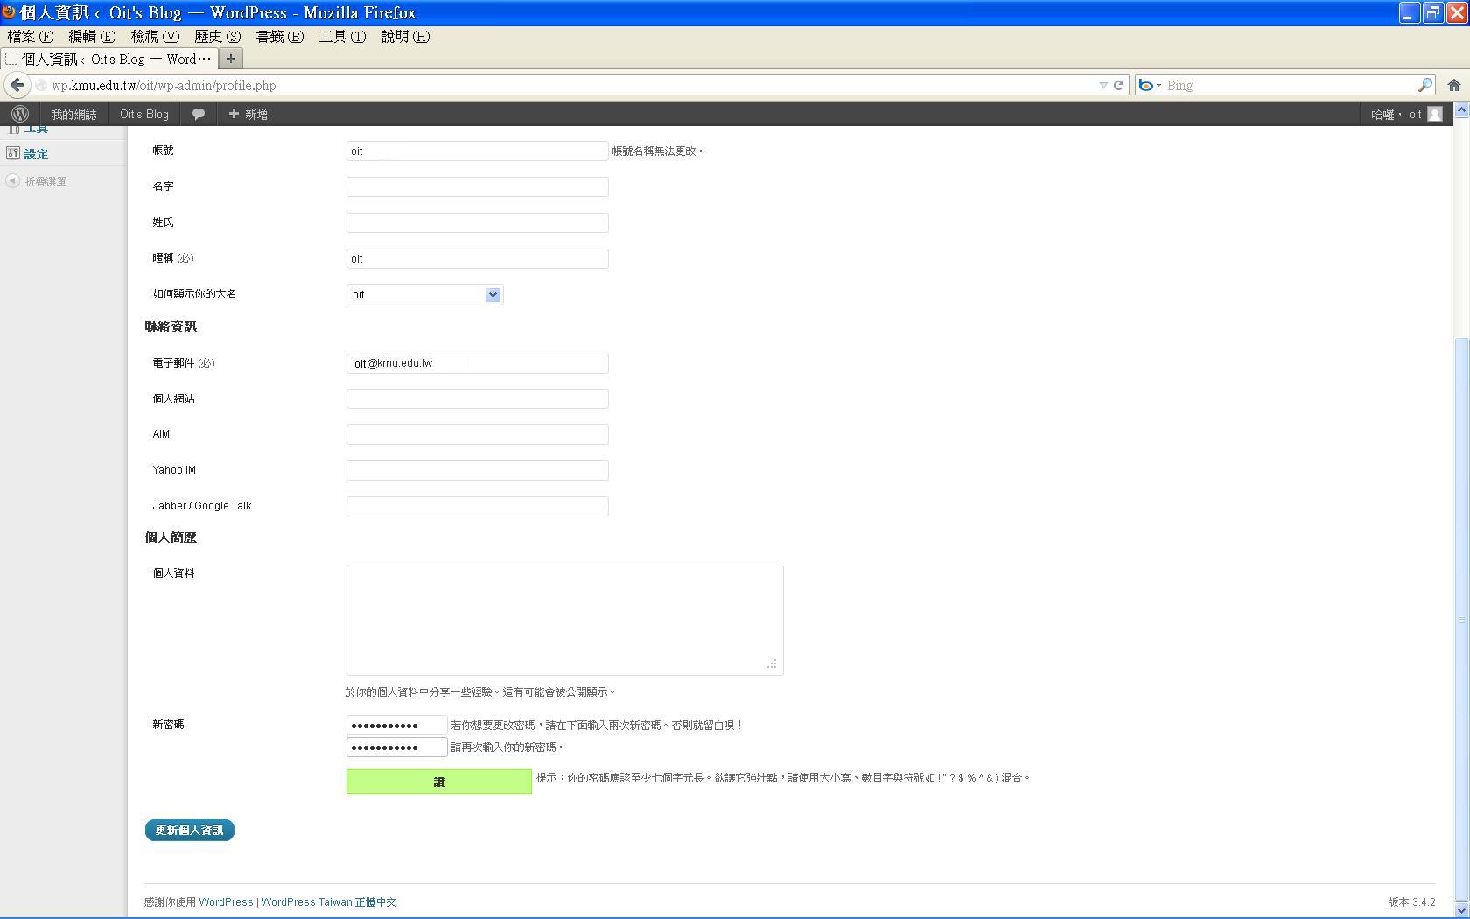Open the 檔案 menu
Image resolution: width=1470 pixels, height=919 pixels.
point(31,36)
